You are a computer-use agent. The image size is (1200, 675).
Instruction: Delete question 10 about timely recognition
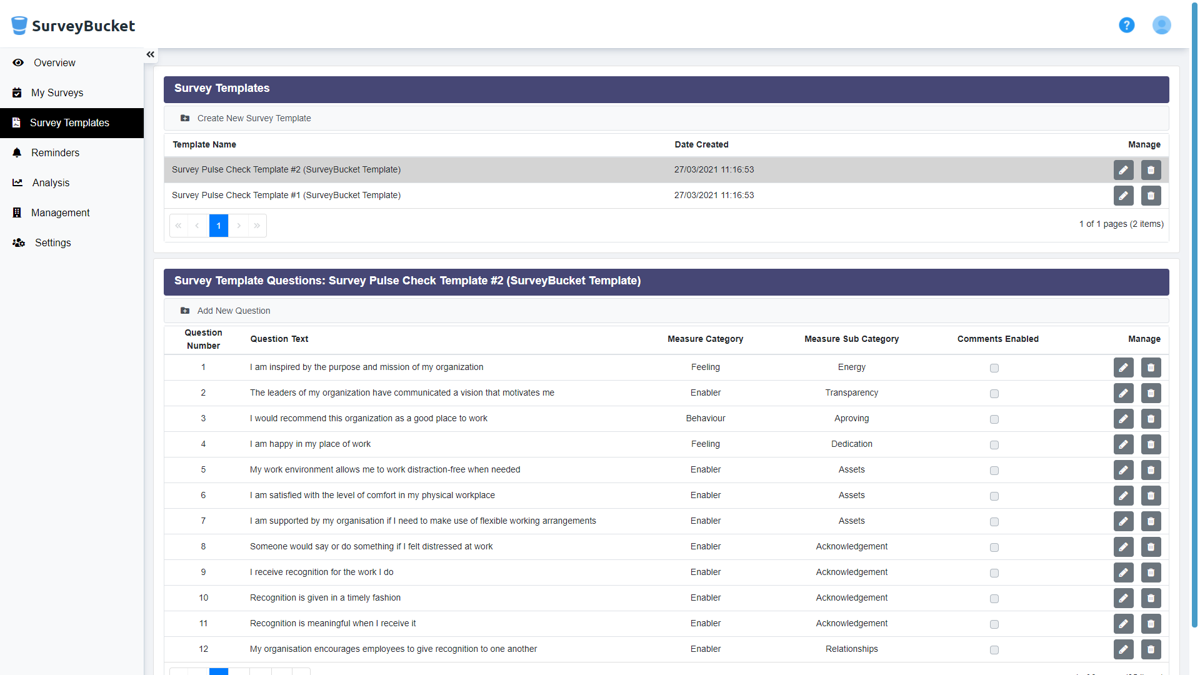1151,598
